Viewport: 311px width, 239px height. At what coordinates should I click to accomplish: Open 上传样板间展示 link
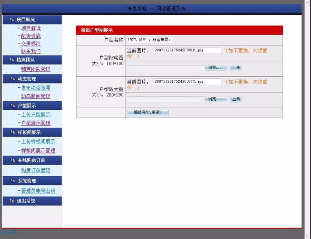tap(38, 142)
